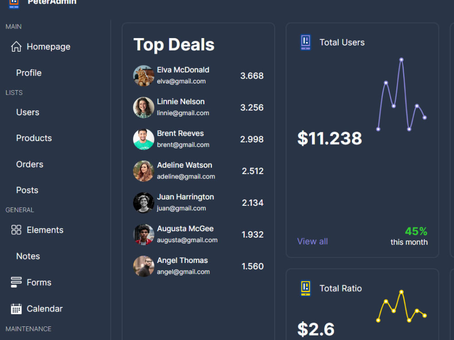454x340 pixels.
Task: Click the GENERAL section label
Action: (x=20, y=210)
